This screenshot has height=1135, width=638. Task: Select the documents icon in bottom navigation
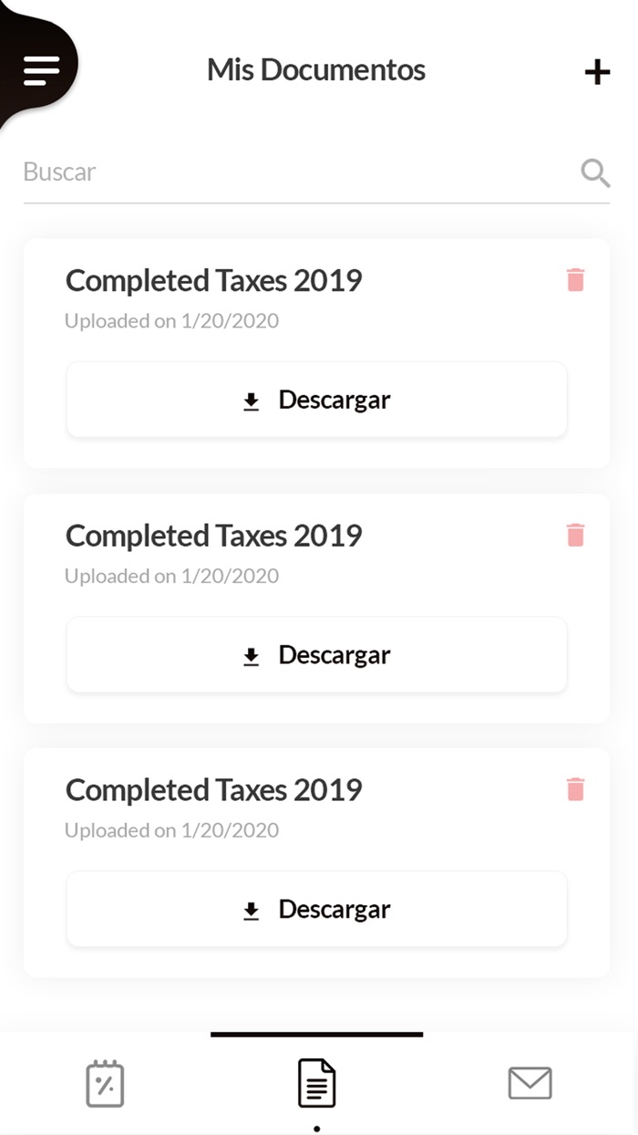(x=316, y=1083)
